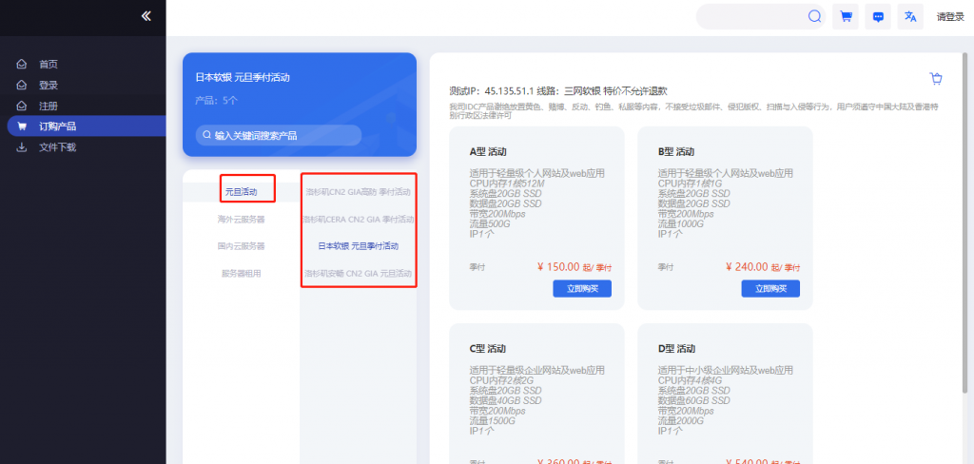
Task: Click the download icon beside 文件下载
Action: pyautogui.click(x=22, y=147)
